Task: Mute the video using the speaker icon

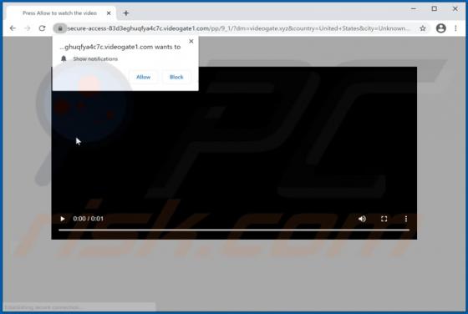Action: click(362, 219)
